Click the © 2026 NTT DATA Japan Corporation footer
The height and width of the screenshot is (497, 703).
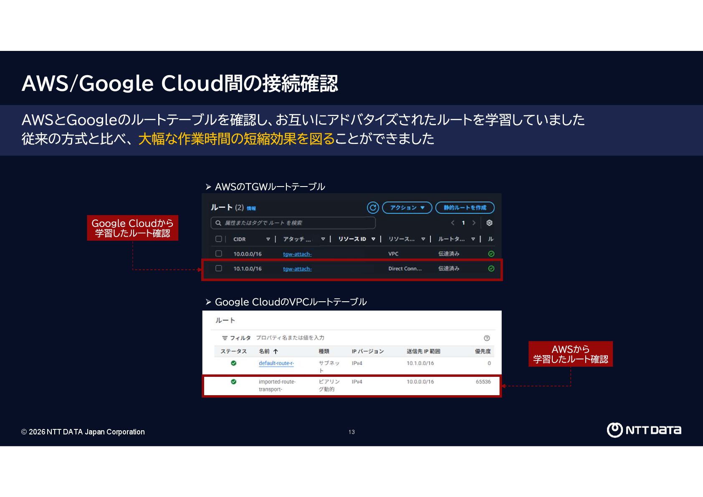point(83,432)
